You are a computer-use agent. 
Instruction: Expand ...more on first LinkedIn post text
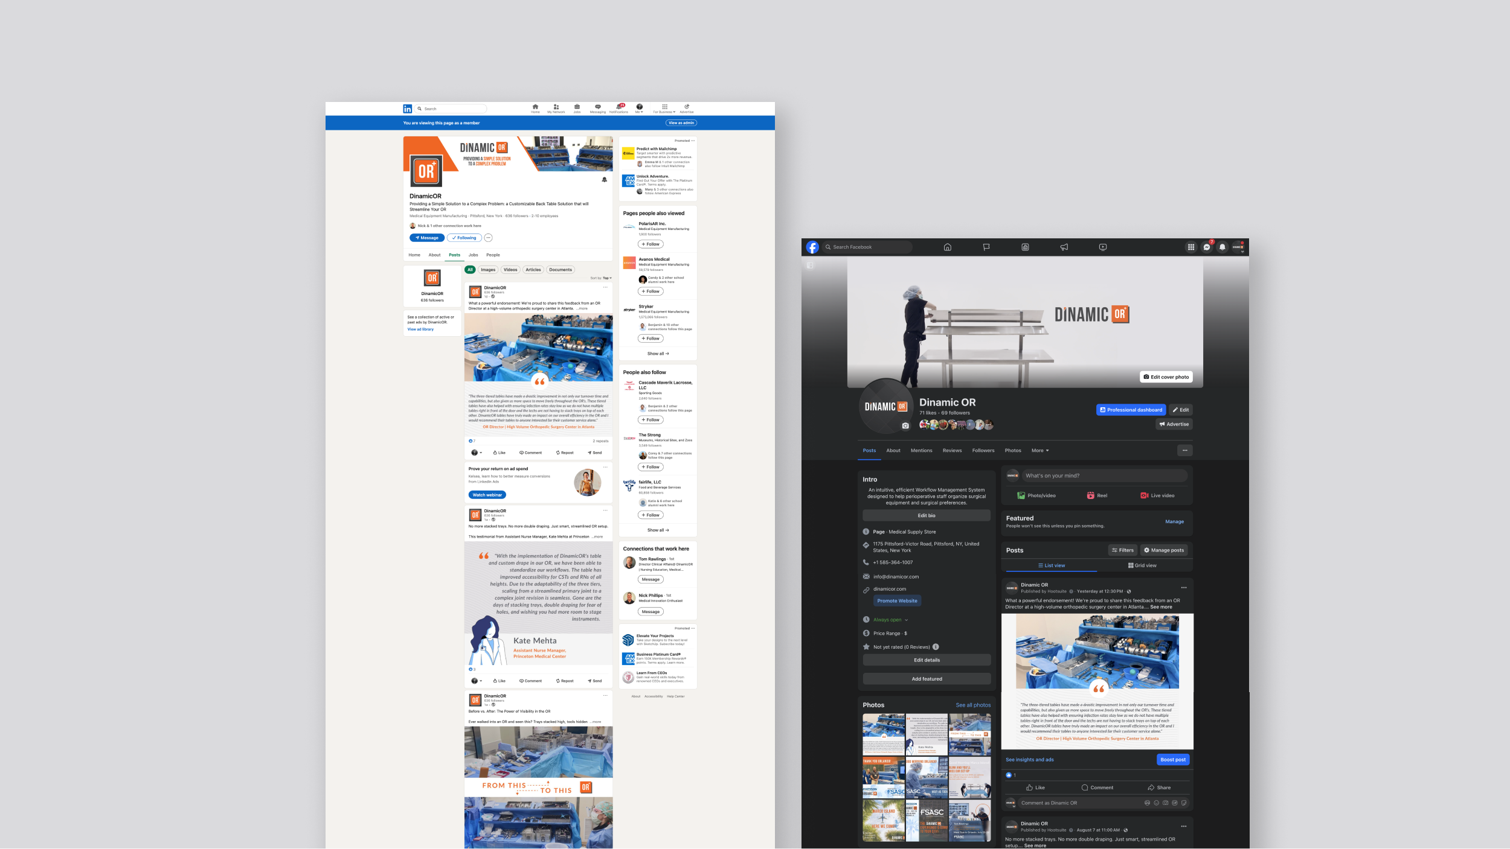pyautogui.click(x=582, y=308)
